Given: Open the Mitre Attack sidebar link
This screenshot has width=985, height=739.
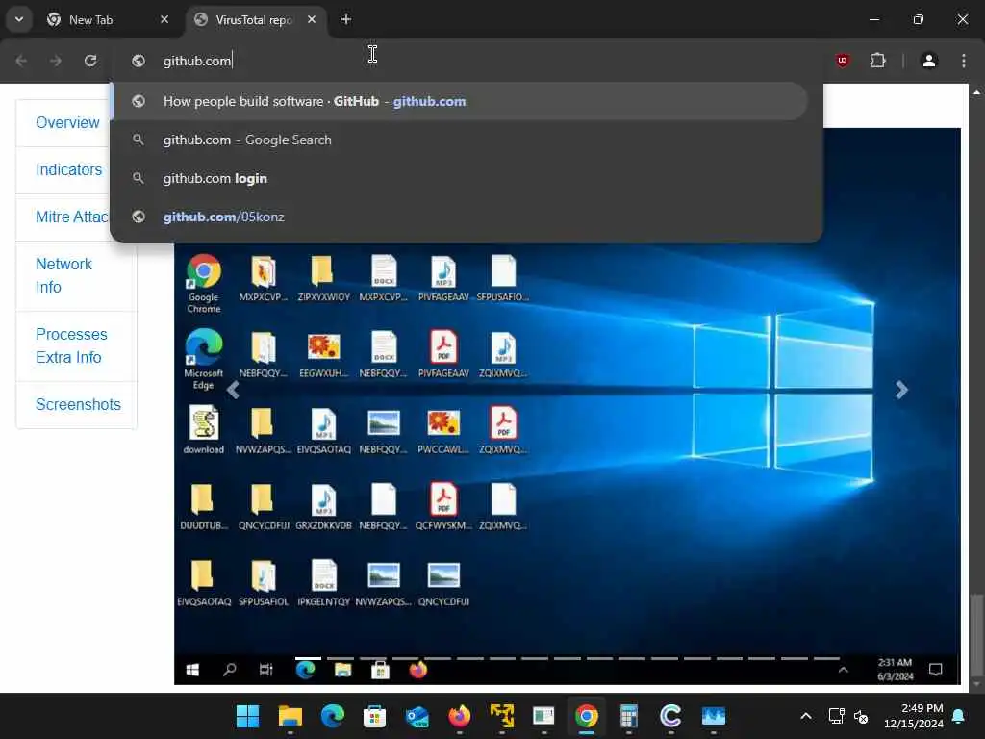Looking at the screenshot, I should point(71,217).
